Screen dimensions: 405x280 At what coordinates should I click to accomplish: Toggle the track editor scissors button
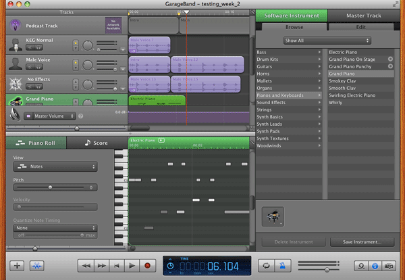36,266
